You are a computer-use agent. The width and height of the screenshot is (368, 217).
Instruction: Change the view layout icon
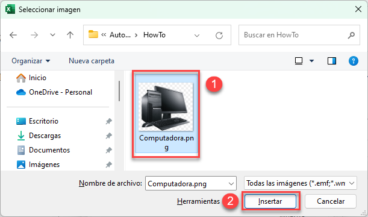[x=299, y=61]
